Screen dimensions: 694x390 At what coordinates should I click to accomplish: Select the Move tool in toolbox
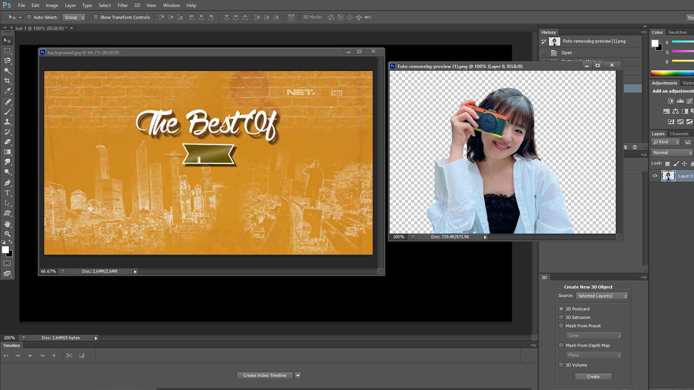pos(7,41)
